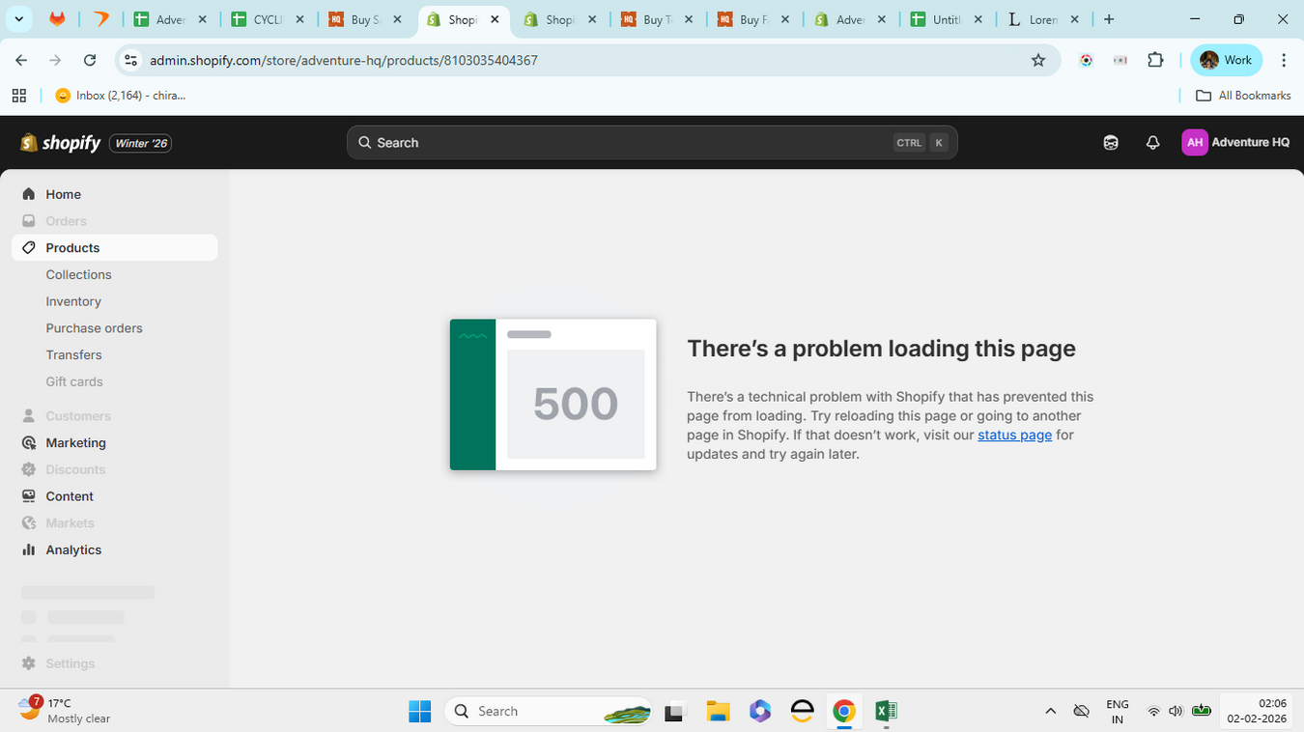Click the Windows taskbar Search box

coord(549,712)
